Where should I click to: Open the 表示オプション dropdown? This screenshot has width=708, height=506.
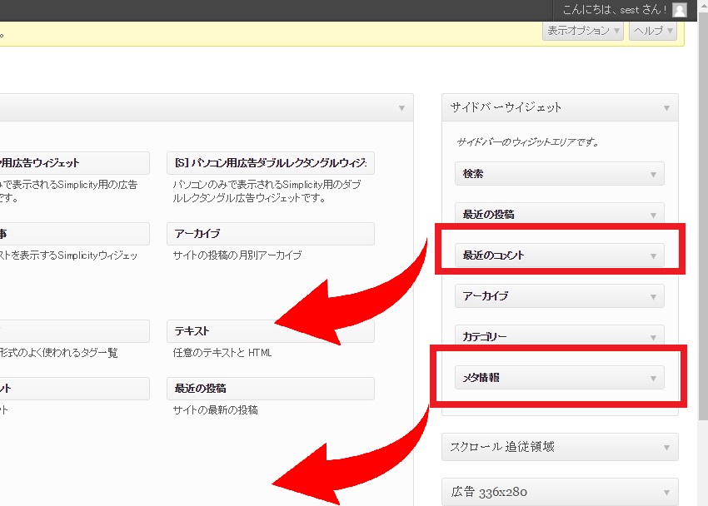tap(583, 31)
